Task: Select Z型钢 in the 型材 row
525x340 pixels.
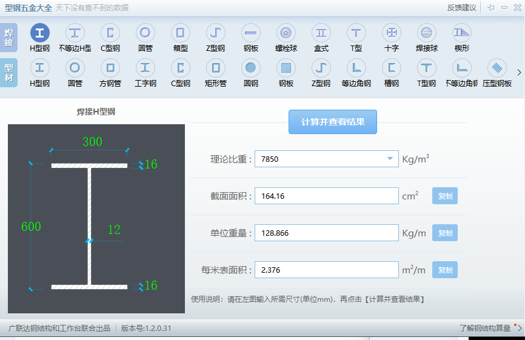Action: click(321, 68)
